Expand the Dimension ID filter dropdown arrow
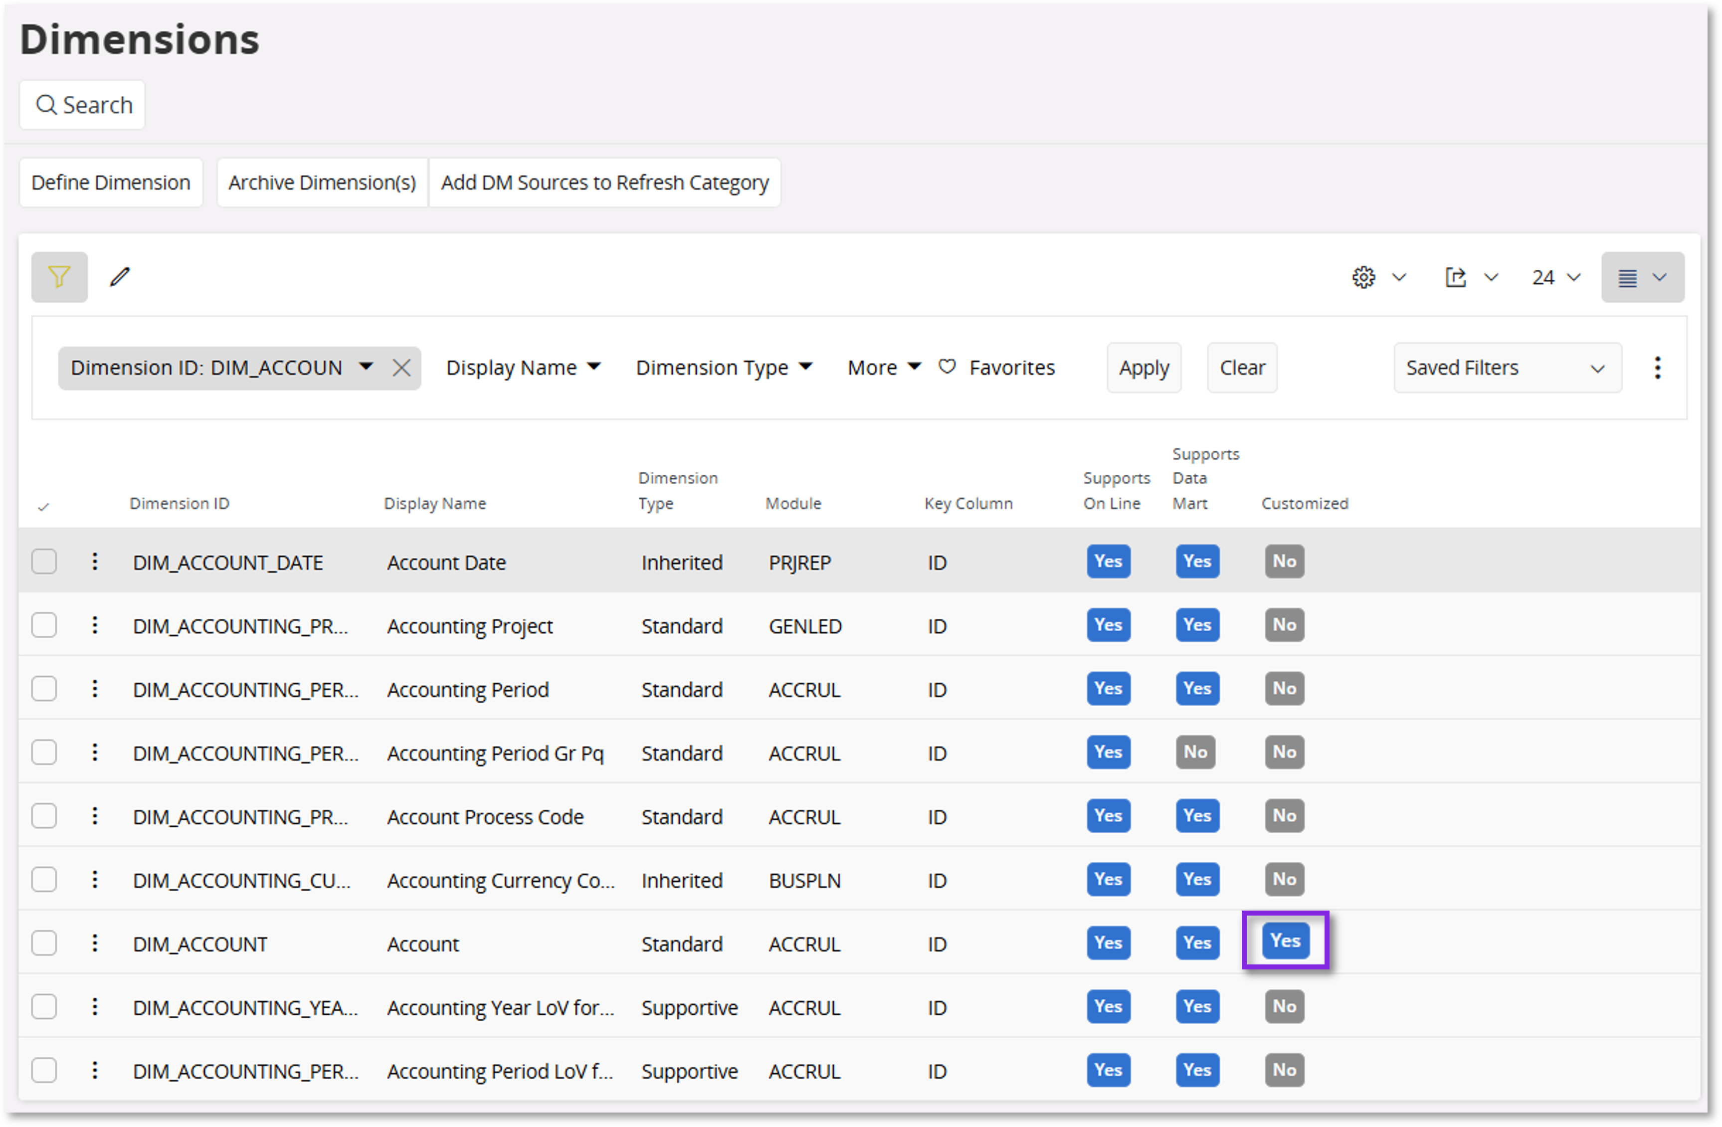The image size is (1722, 1127). (366, 367)
